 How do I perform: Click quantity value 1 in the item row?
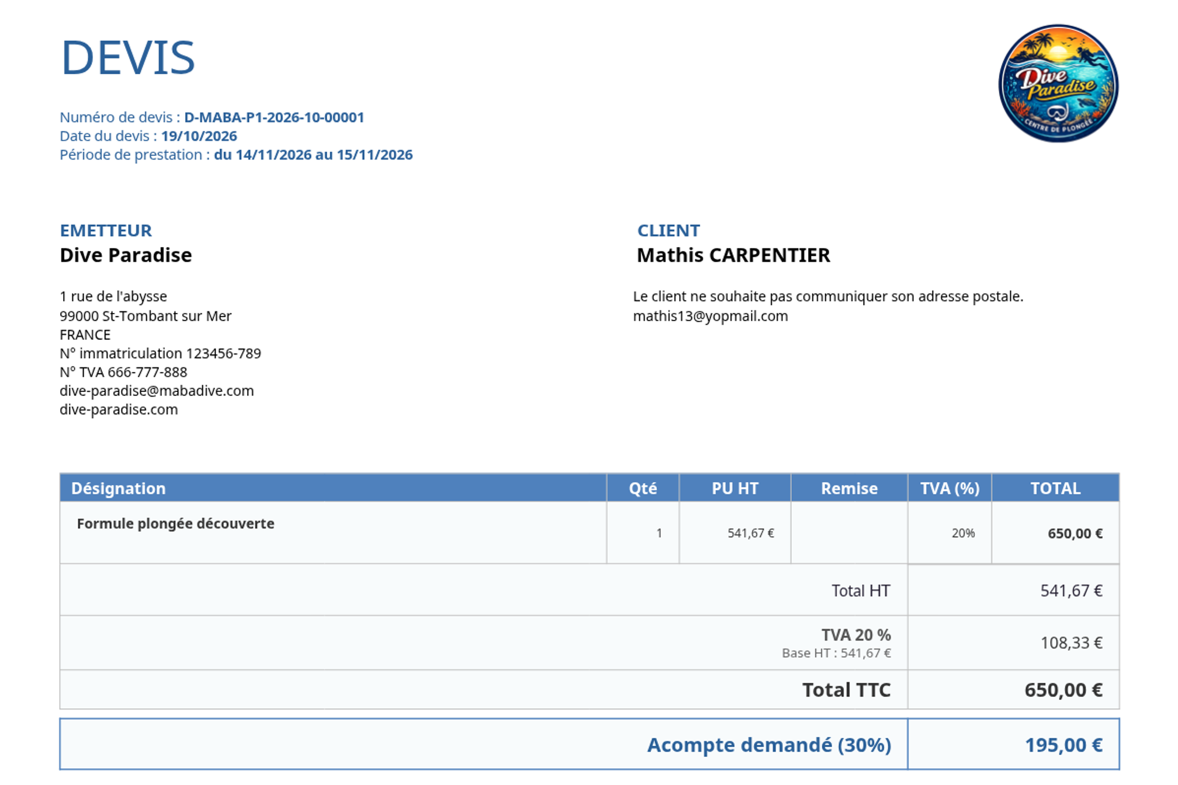point(659,533)
